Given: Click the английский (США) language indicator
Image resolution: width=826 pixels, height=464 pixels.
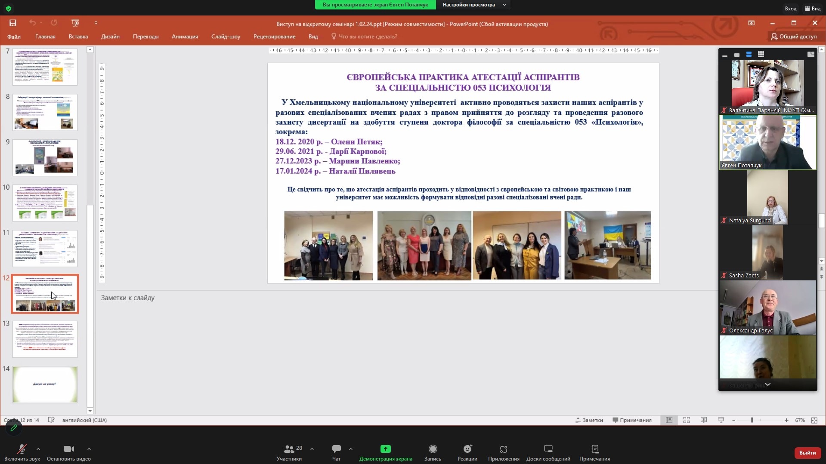Looking at the screenshot, I should pos(84,420).
